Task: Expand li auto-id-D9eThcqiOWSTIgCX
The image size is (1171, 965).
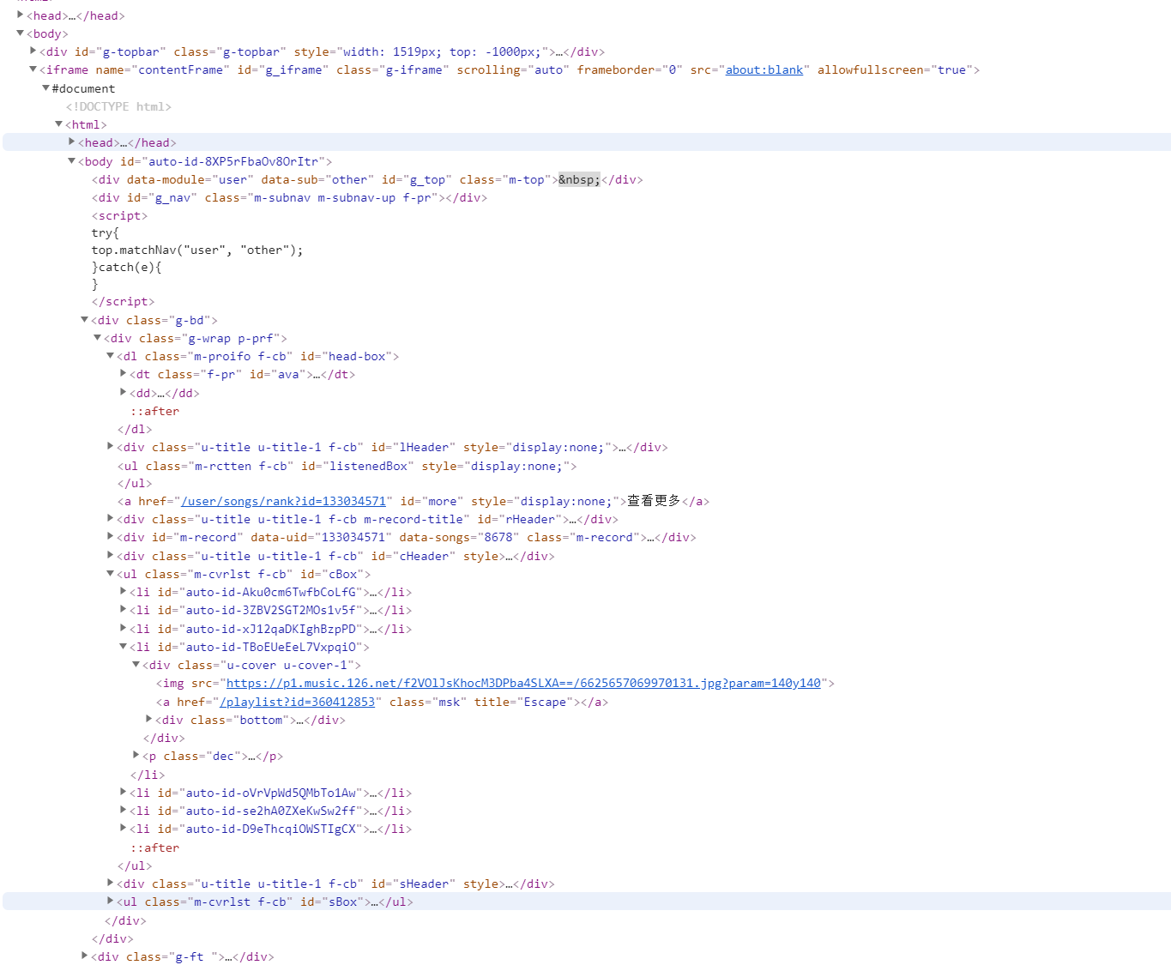Action: [x=124, y=828]
